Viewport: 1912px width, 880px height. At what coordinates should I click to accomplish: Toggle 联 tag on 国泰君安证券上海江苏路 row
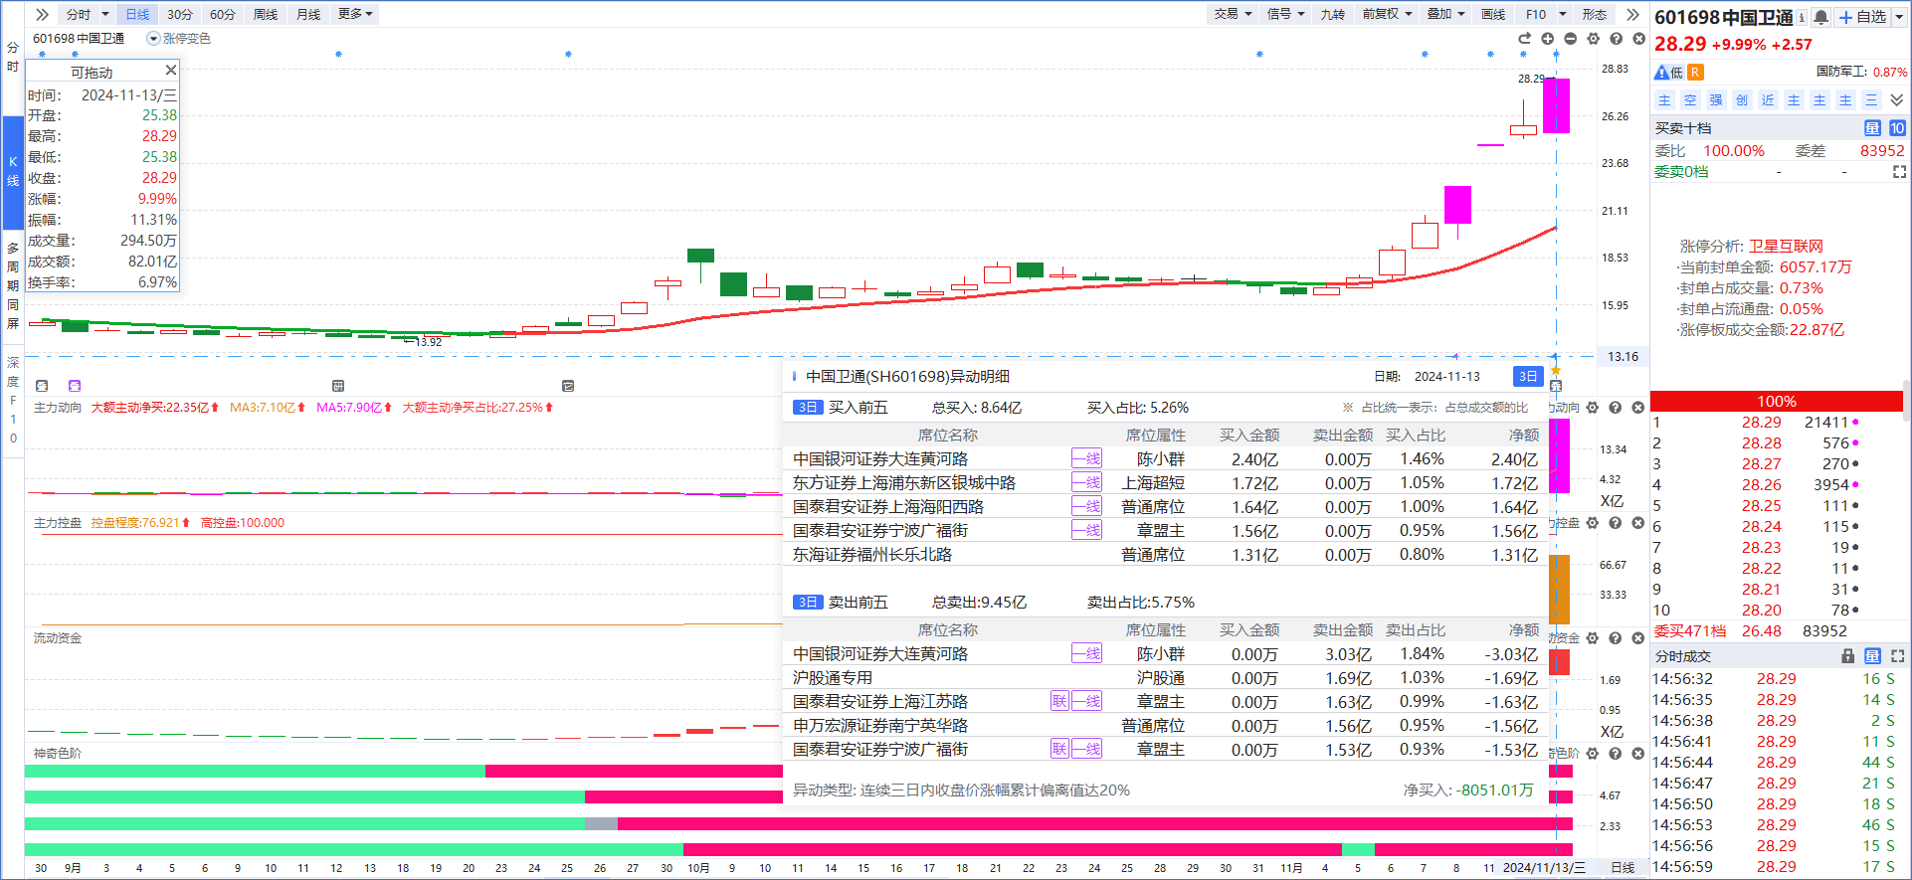tap(1059, 701)
